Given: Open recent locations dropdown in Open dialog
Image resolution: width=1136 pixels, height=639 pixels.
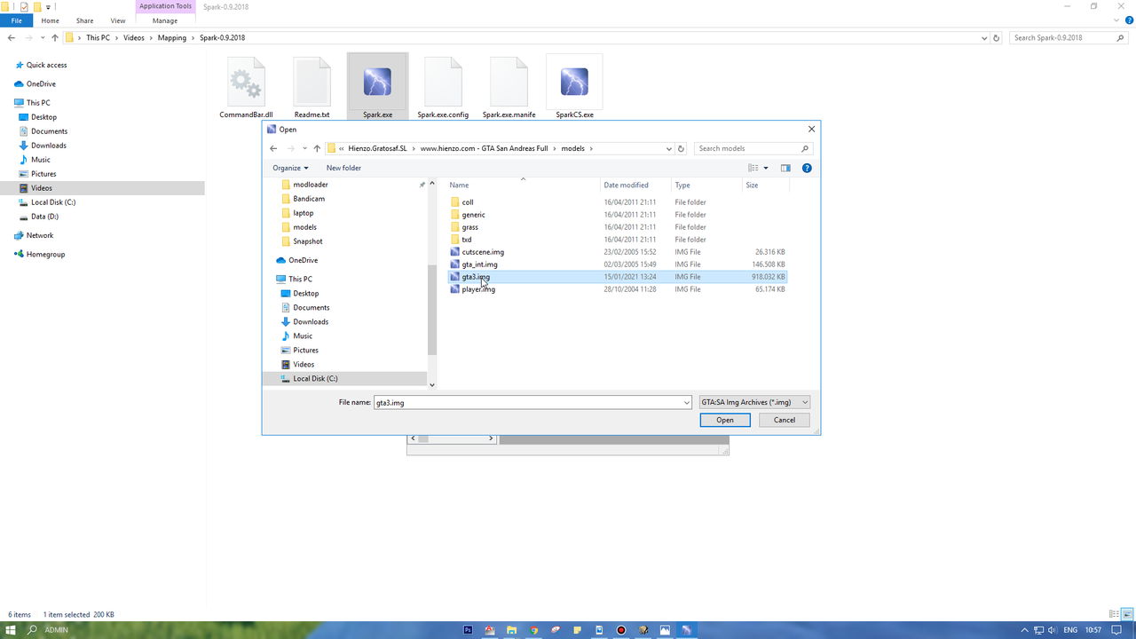Looking at the screenshot, I should pyautogui.click(x=304, y=148).
